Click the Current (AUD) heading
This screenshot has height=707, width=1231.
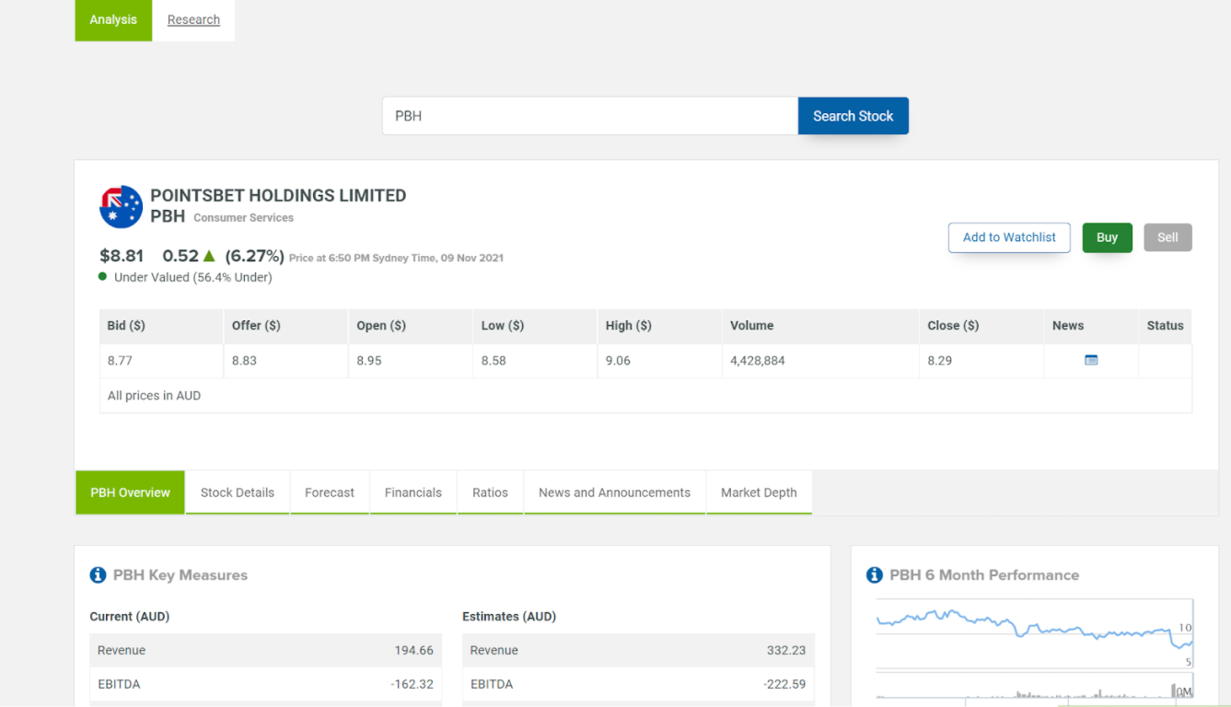tap(130, 617)
